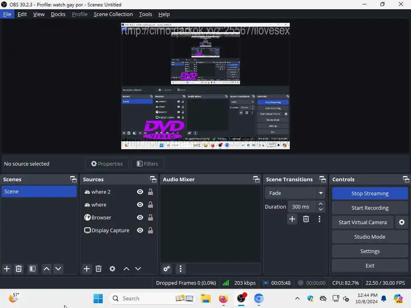Select the 'Scene' item in Scenes list
Viewport: 411px width, 308px height.
coord(39,191)
